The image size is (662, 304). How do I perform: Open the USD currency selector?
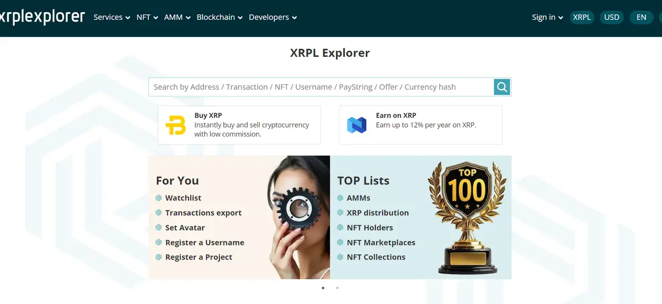pyautogui.click(x=611, y=17)
